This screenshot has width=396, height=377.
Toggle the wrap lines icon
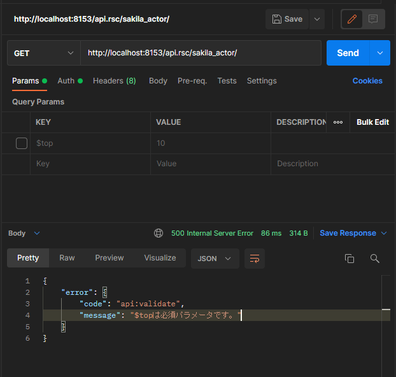tap(255, 258)
